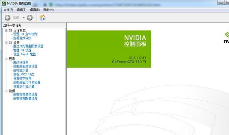The height and width of the screenshot is (135, 229).
Task: Open the back history dropdown arrow
Action: point(24,18)
